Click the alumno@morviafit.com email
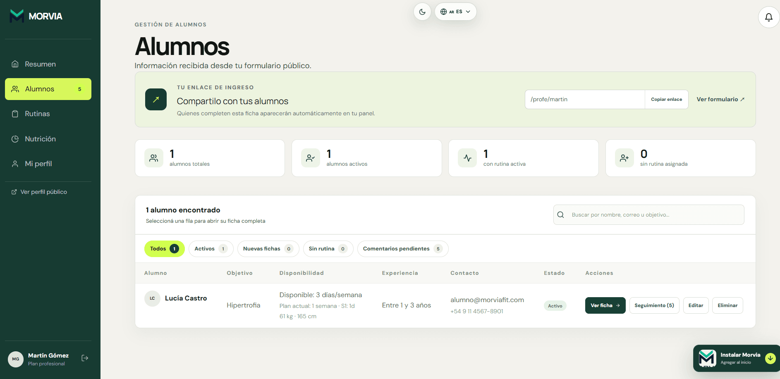Screen dimensions: 780x379 pos(487,300)
